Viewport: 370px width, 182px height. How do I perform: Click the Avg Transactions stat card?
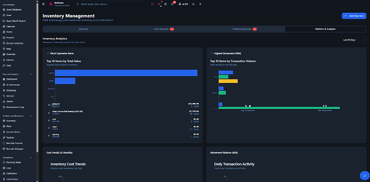pyautogui.click(x=248, y=108)
